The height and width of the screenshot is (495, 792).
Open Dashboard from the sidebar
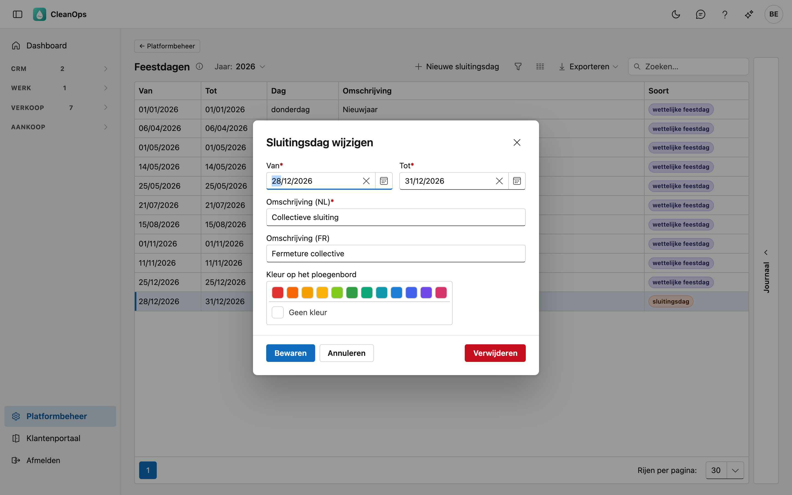click(46, 45)
